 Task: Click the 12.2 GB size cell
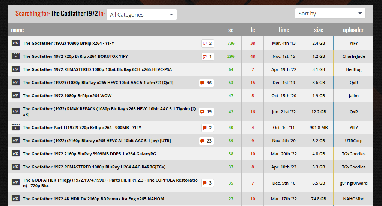pos(319,112)
